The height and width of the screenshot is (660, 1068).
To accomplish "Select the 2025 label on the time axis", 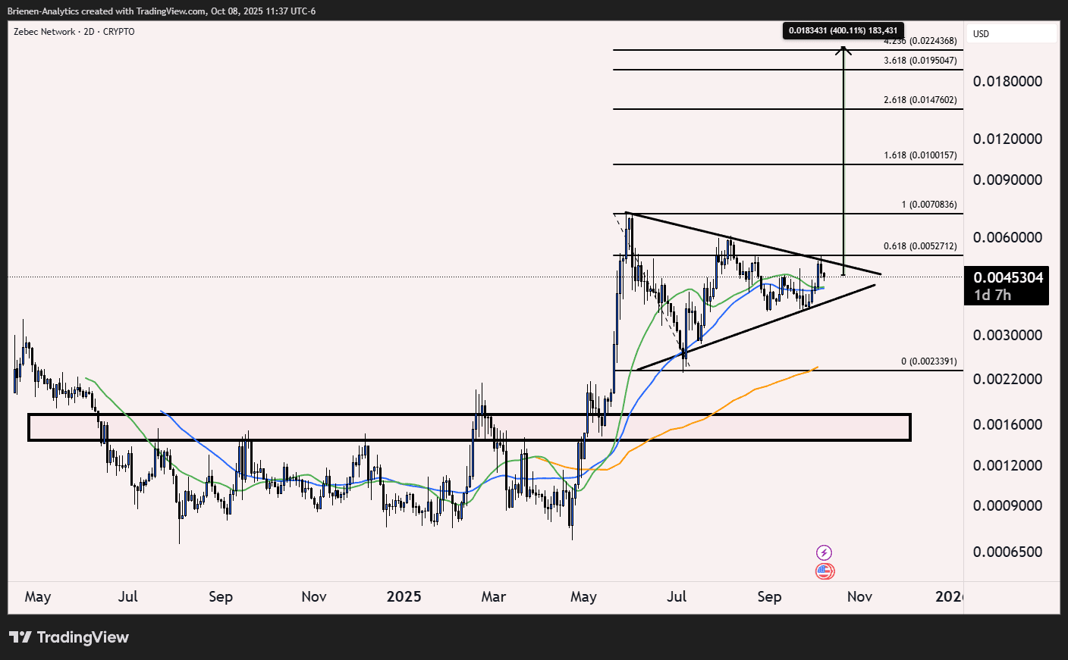I will 405,597.
